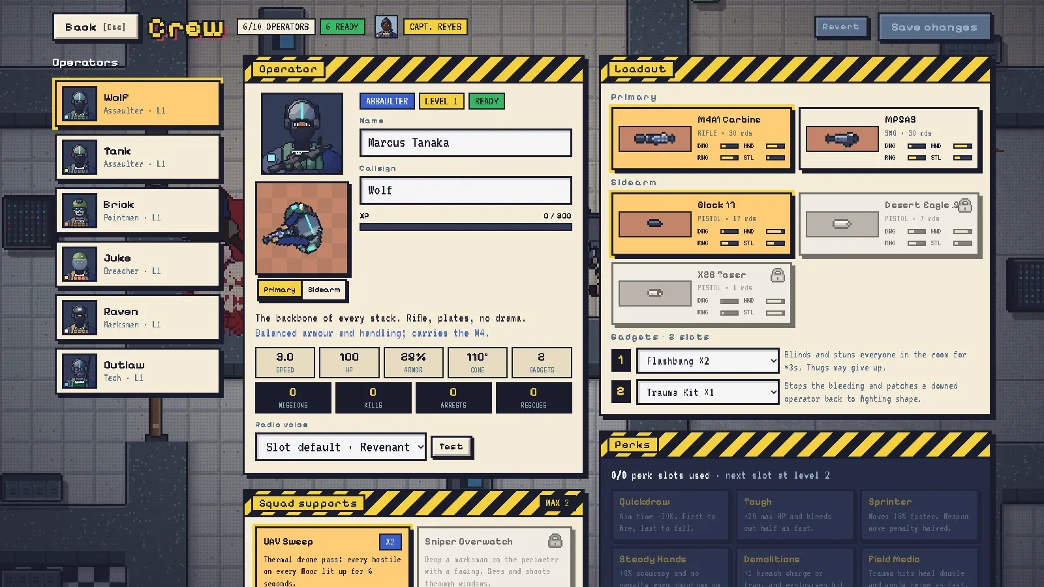Image resolution: width=1044 pixels, height=587 pixels.
Task: Select Outlaw Tech portrait
Action: pyautogui.click(x=80, y=371)
